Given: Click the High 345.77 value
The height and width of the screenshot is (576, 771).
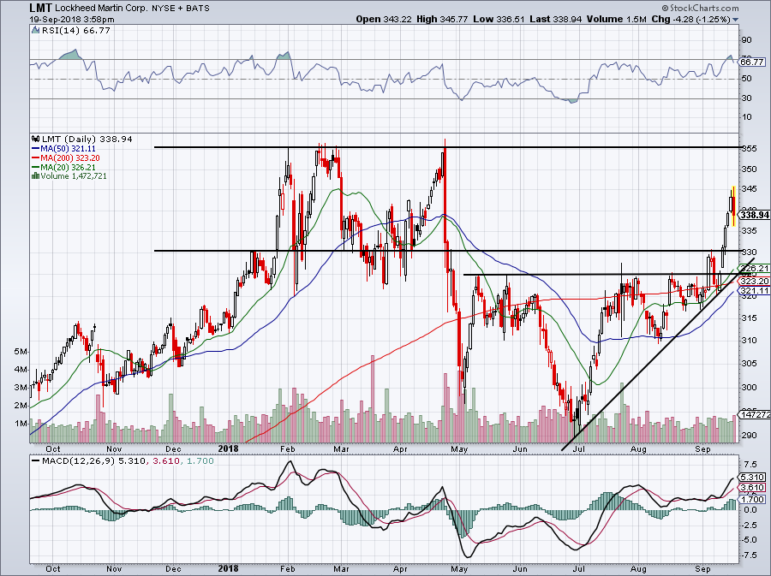Looking at the screenshot, I should tap(442, 19).
